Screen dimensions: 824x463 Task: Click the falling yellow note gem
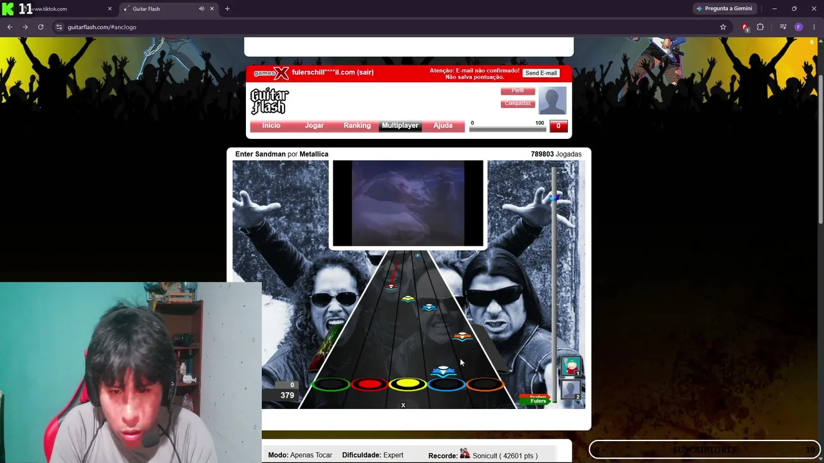point(407,298)
